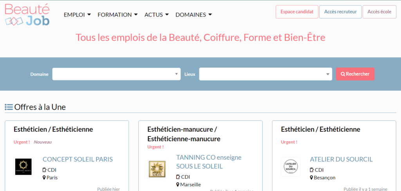Image resolution: width=401 pixels, height=191 pixels.
Task: Open Accès recruteur page
Action: [x=340, y=12]
